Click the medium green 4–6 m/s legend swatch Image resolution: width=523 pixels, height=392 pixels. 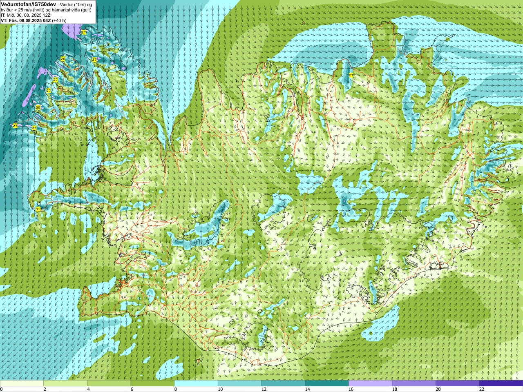[109, 383]
